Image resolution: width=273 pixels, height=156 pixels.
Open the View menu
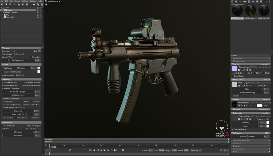tap(11, 1)
